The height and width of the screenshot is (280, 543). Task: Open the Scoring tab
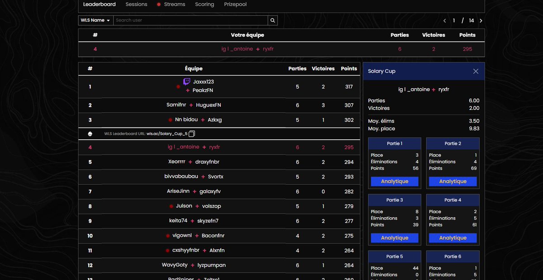(205, 4)
